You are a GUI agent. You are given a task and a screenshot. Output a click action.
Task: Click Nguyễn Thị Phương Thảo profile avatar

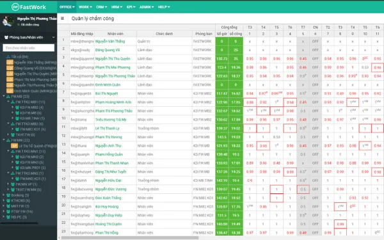[x=8, y=21]
